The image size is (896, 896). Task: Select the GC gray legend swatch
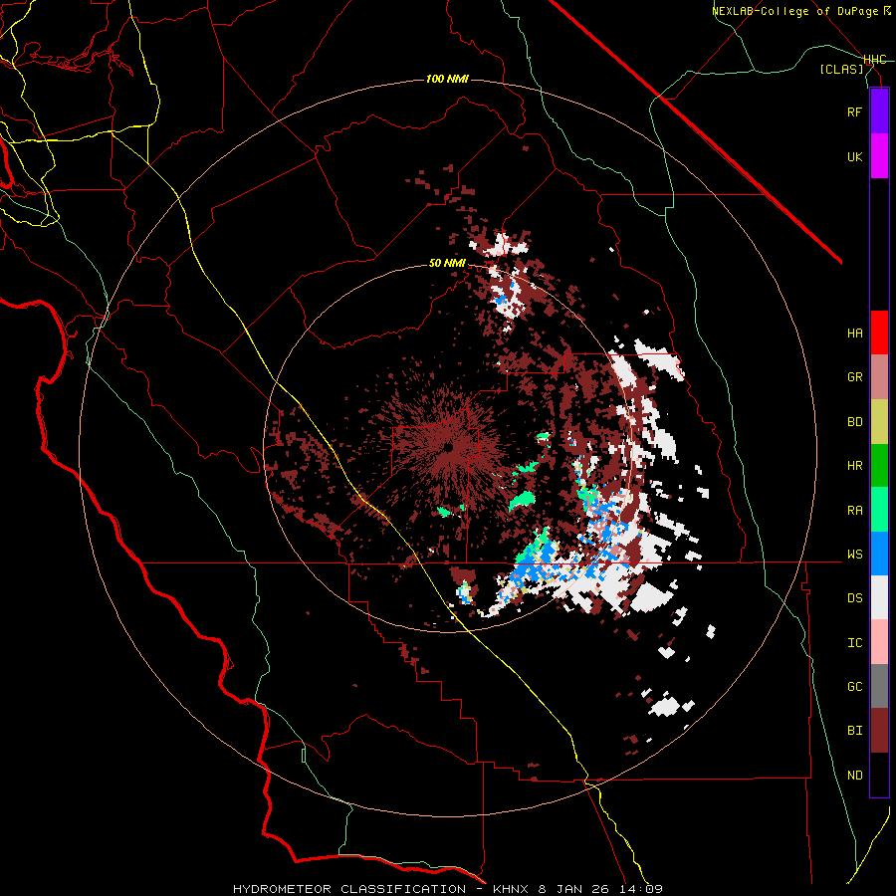(879, 686)
